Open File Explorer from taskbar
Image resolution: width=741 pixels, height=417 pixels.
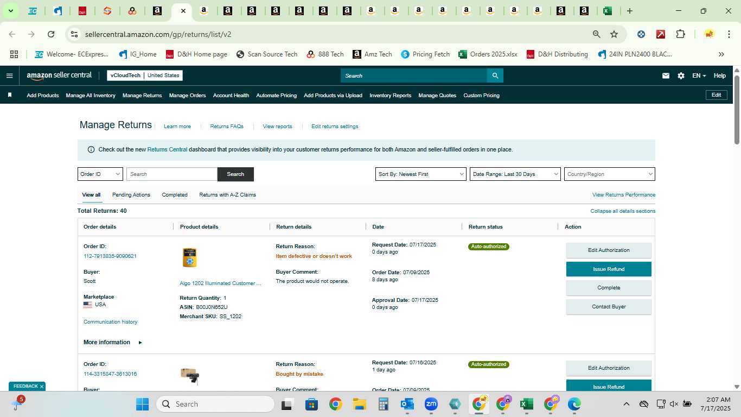359,404
